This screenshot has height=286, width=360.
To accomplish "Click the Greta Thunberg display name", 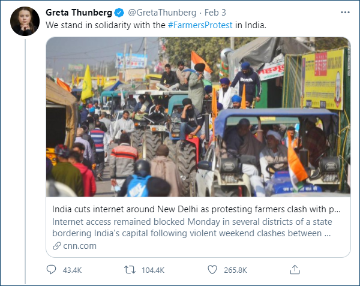I will pyautogui.click(x=80, y=12).
